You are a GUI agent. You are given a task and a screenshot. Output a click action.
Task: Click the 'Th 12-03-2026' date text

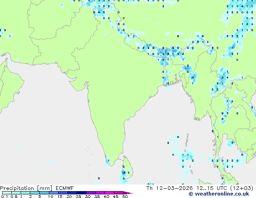click(x=170, y=188)
